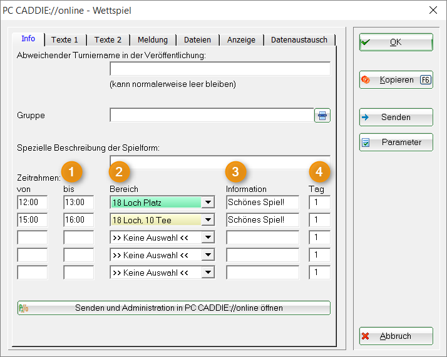Click the empty von field in fourth row
The width and height of the screenshot is (447, 357).
pyautogui.click(x=32, y=255)
